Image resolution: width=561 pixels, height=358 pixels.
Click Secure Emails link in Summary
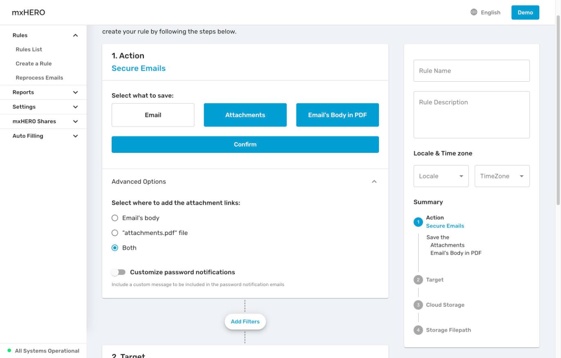click(445, 226)
